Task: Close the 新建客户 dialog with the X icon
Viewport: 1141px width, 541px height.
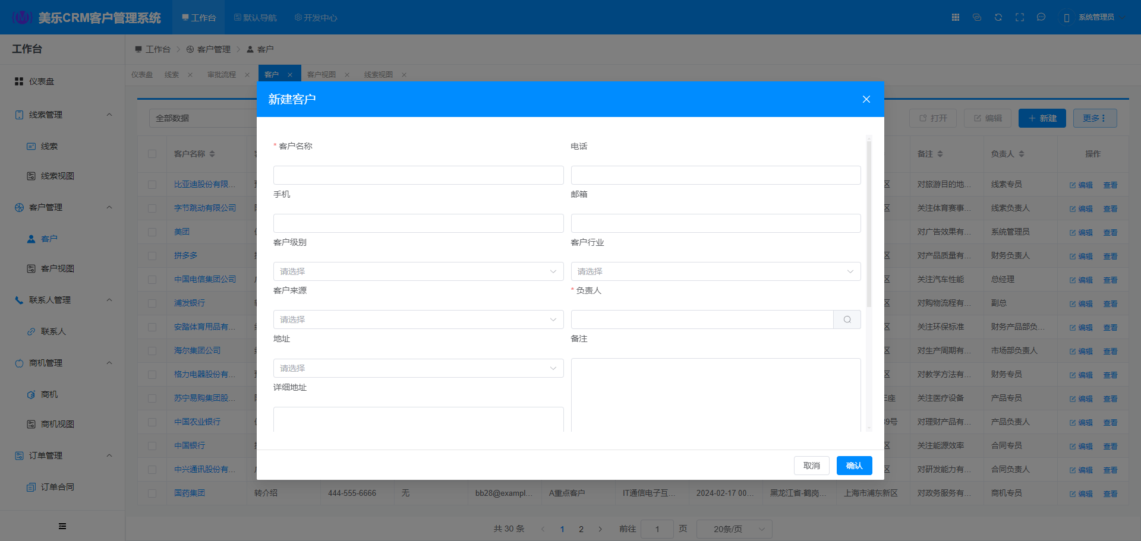Action: [866, 99]
